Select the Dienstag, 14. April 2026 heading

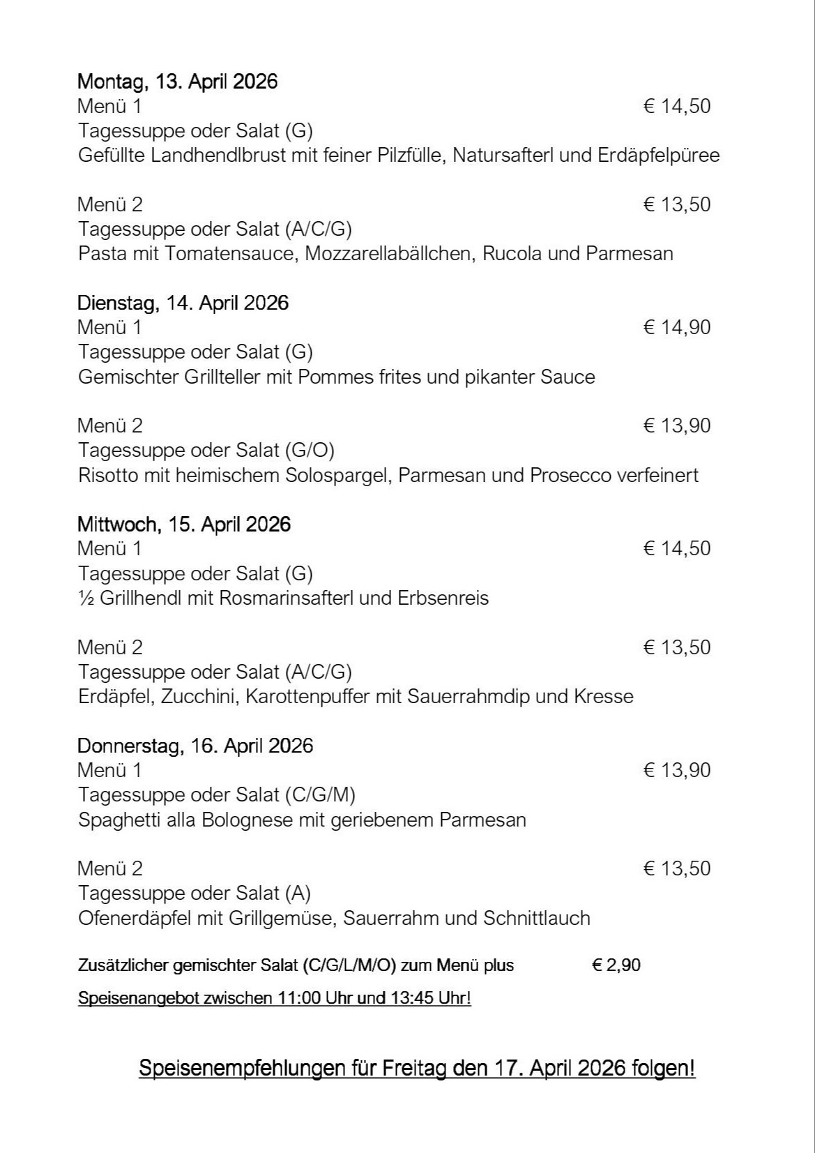click(x=183, y=303)
